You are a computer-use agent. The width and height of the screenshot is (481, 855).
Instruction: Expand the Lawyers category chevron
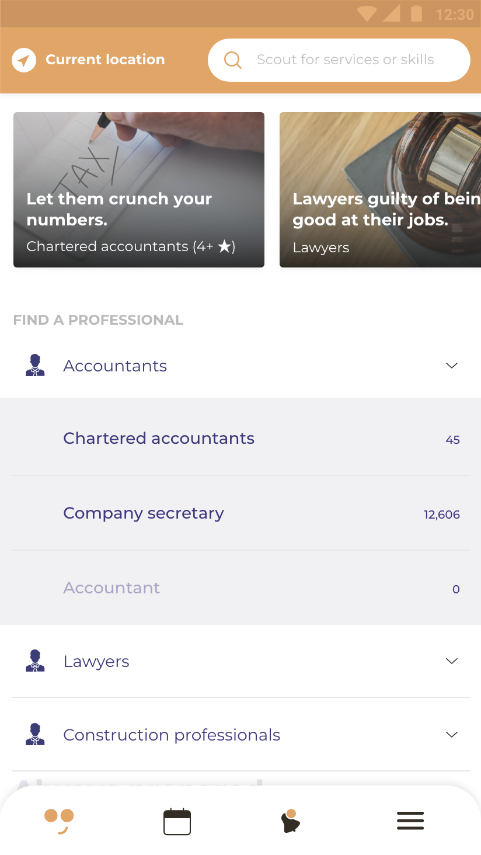click(451, 661)
